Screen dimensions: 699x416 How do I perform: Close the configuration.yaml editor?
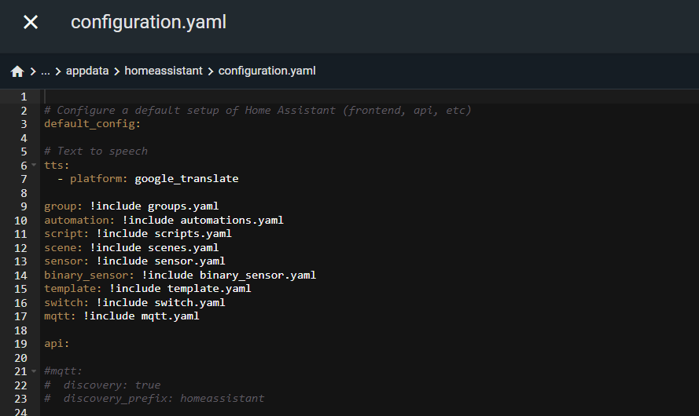(31, 22)
